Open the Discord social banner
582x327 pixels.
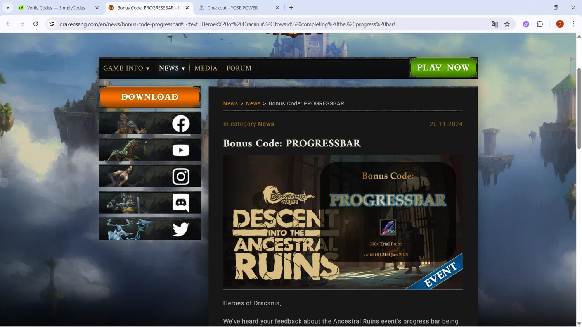point(150,203)
